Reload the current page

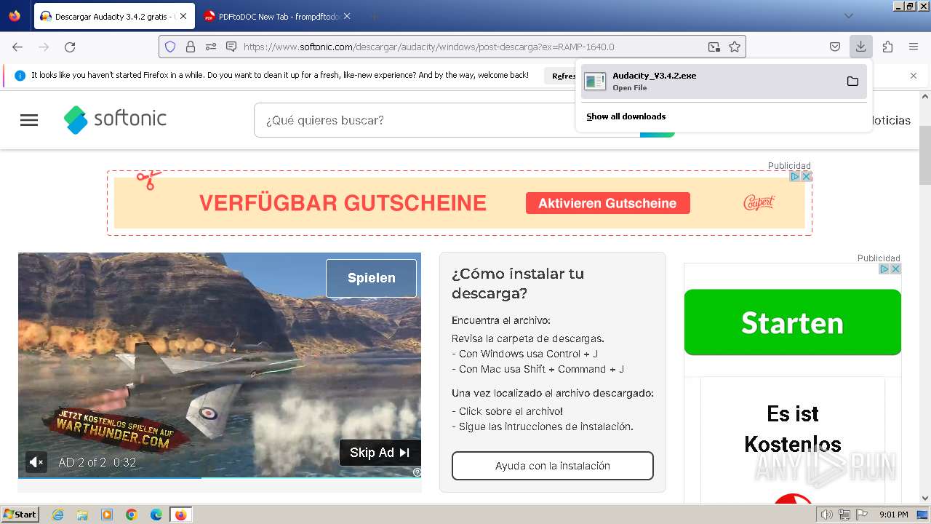pos(70,47)
